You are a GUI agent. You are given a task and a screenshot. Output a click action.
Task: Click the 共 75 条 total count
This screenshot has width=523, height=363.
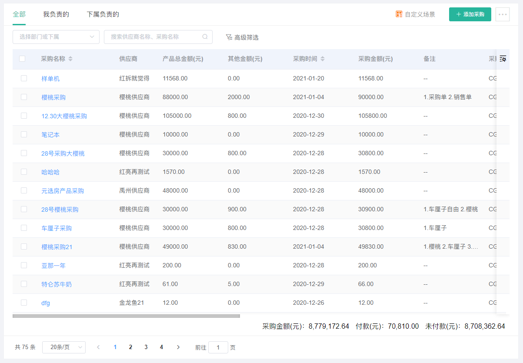click(x=25, y=347)
